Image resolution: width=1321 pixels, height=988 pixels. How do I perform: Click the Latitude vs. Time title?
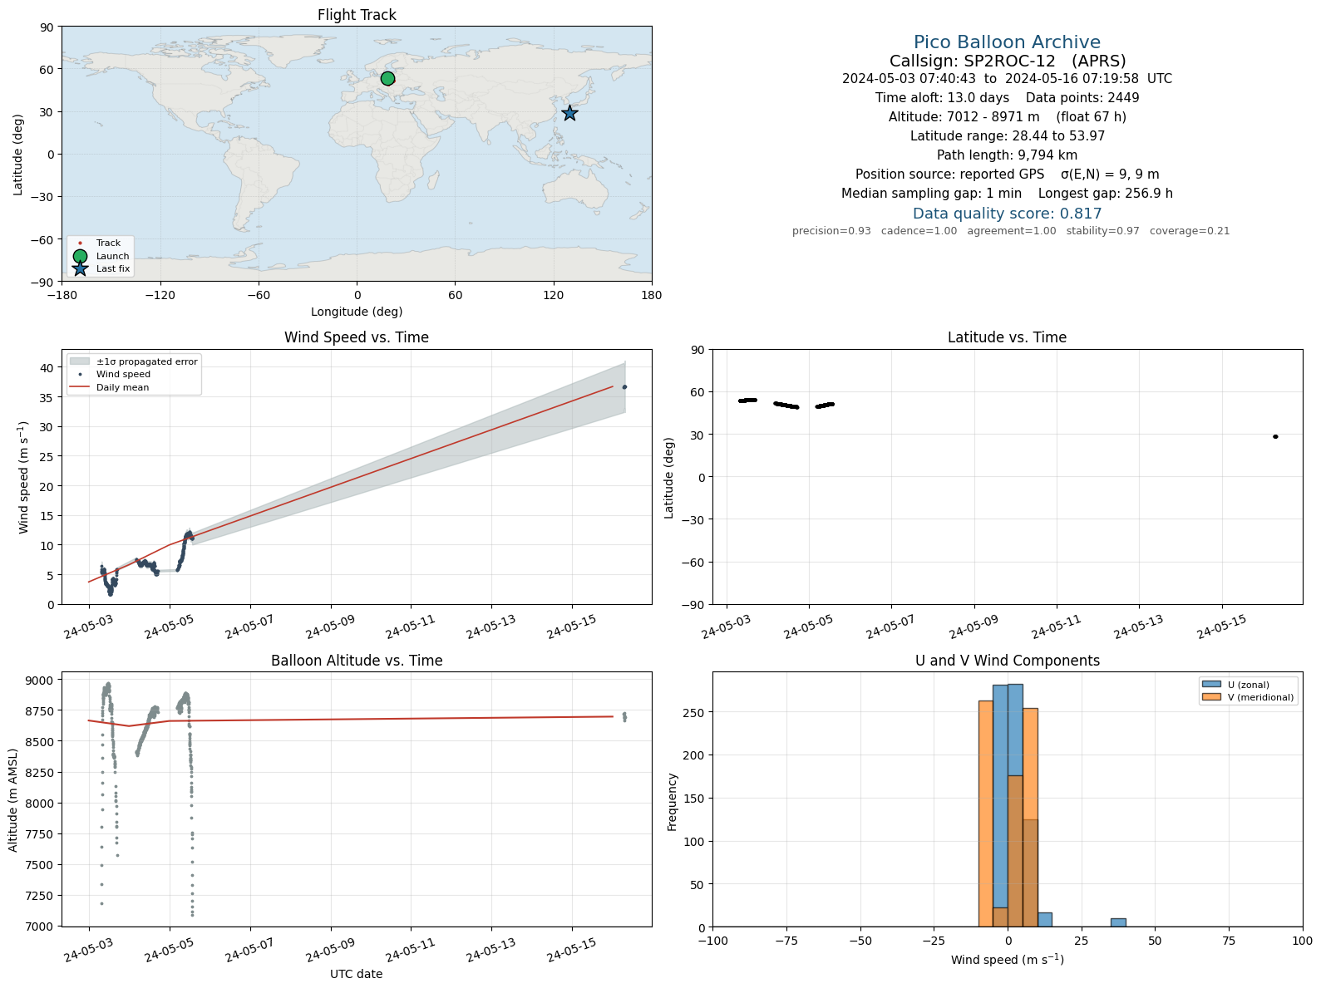1007,337
